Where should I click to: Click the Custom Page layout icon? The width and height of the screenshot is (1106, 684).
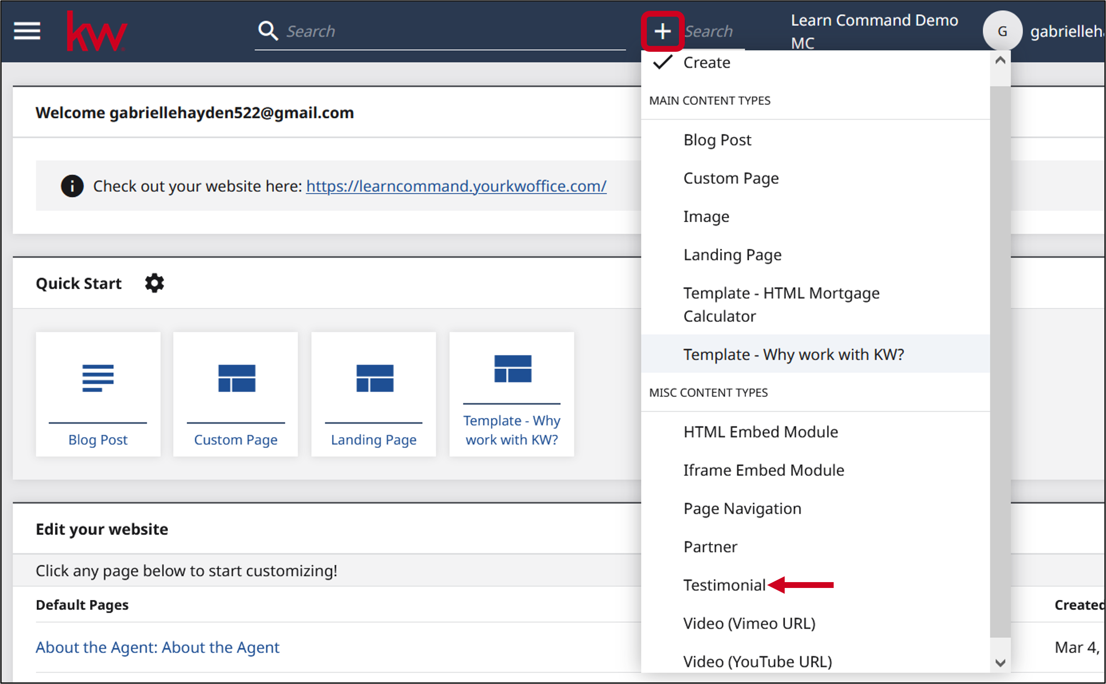(x=236, y=378)
